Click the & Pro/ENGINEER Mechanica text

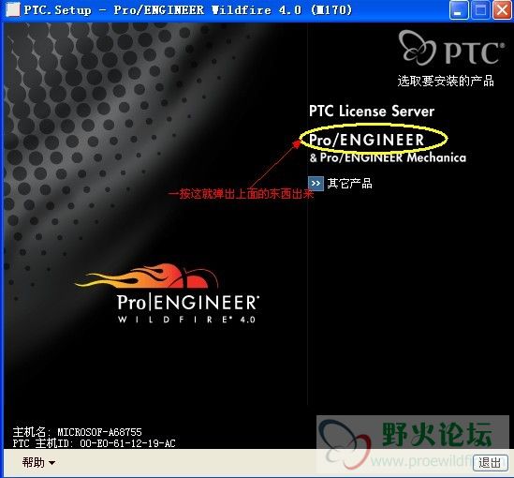point(388,157)
